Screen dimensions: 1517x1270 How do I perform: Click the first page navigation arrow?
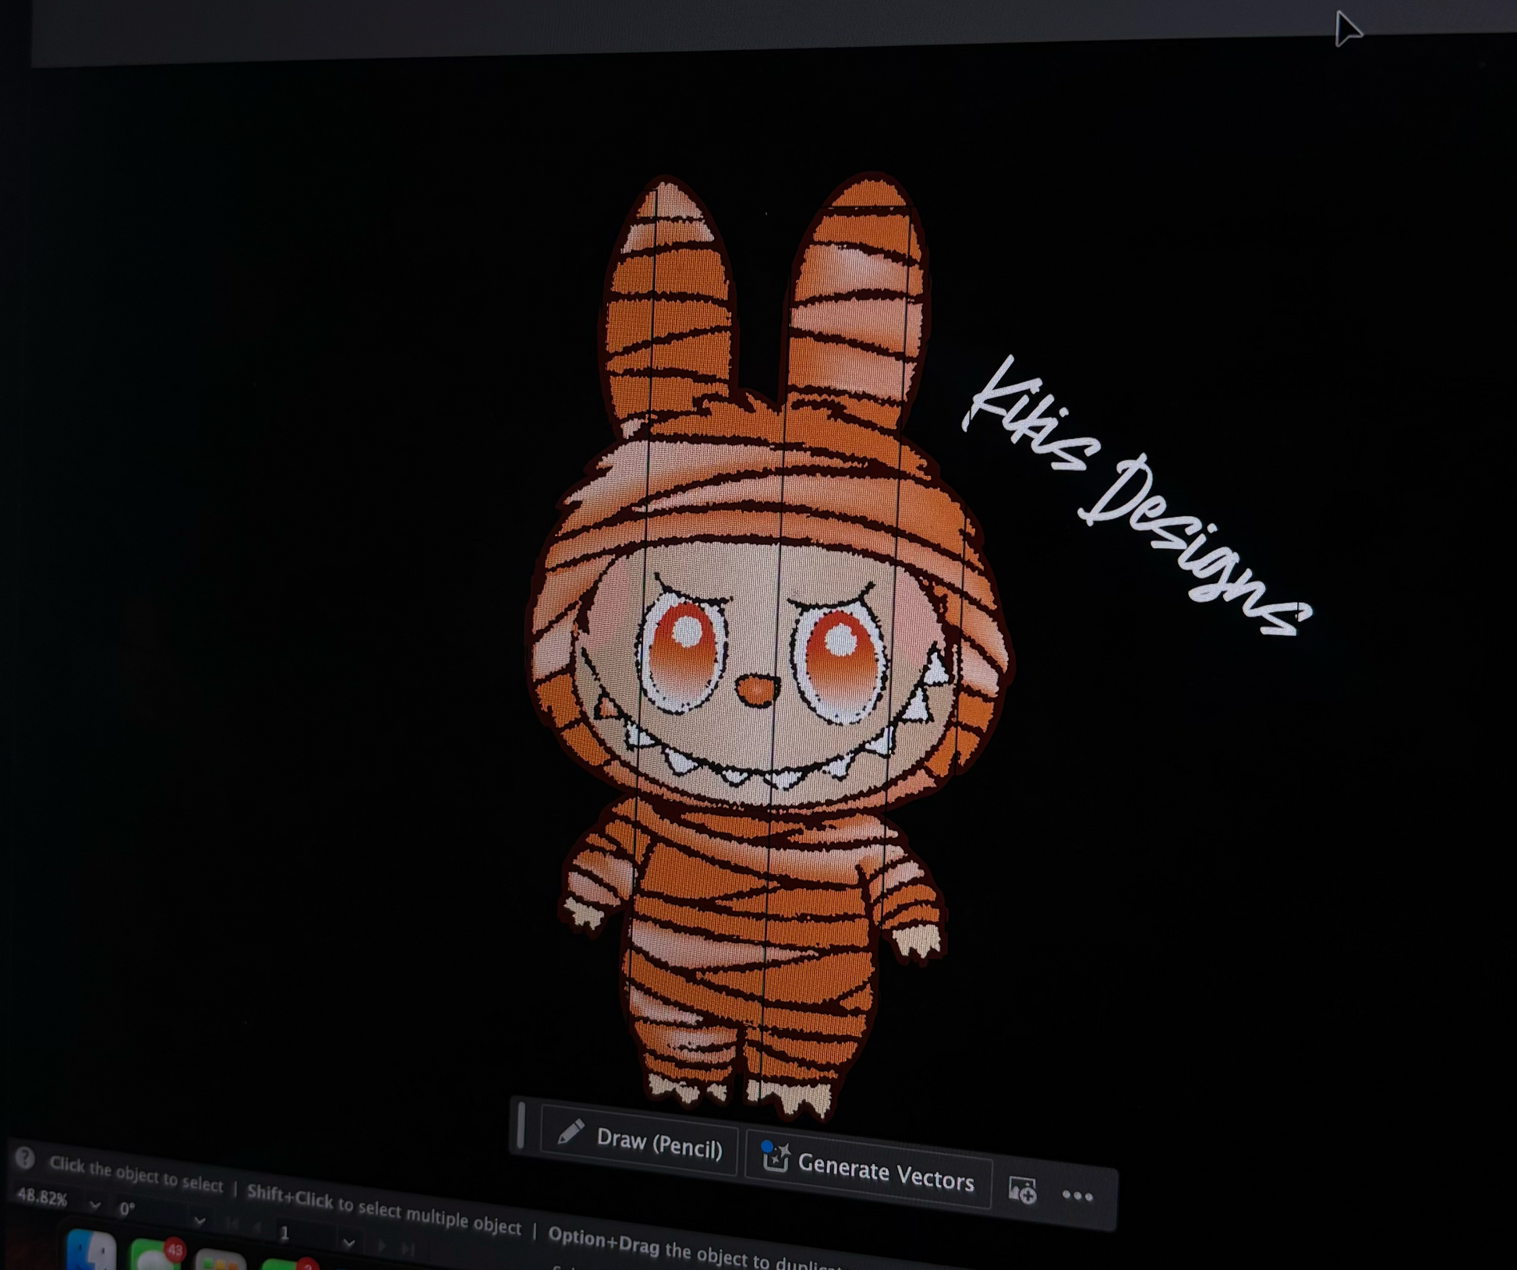point(232,1225)
